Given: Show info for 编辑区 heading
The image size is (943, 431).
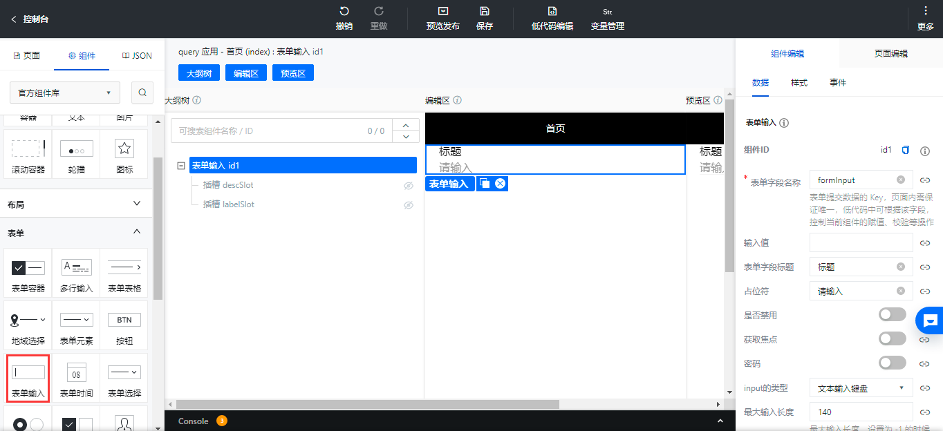Looking at the screenshot, I should (x=458, y=101).
